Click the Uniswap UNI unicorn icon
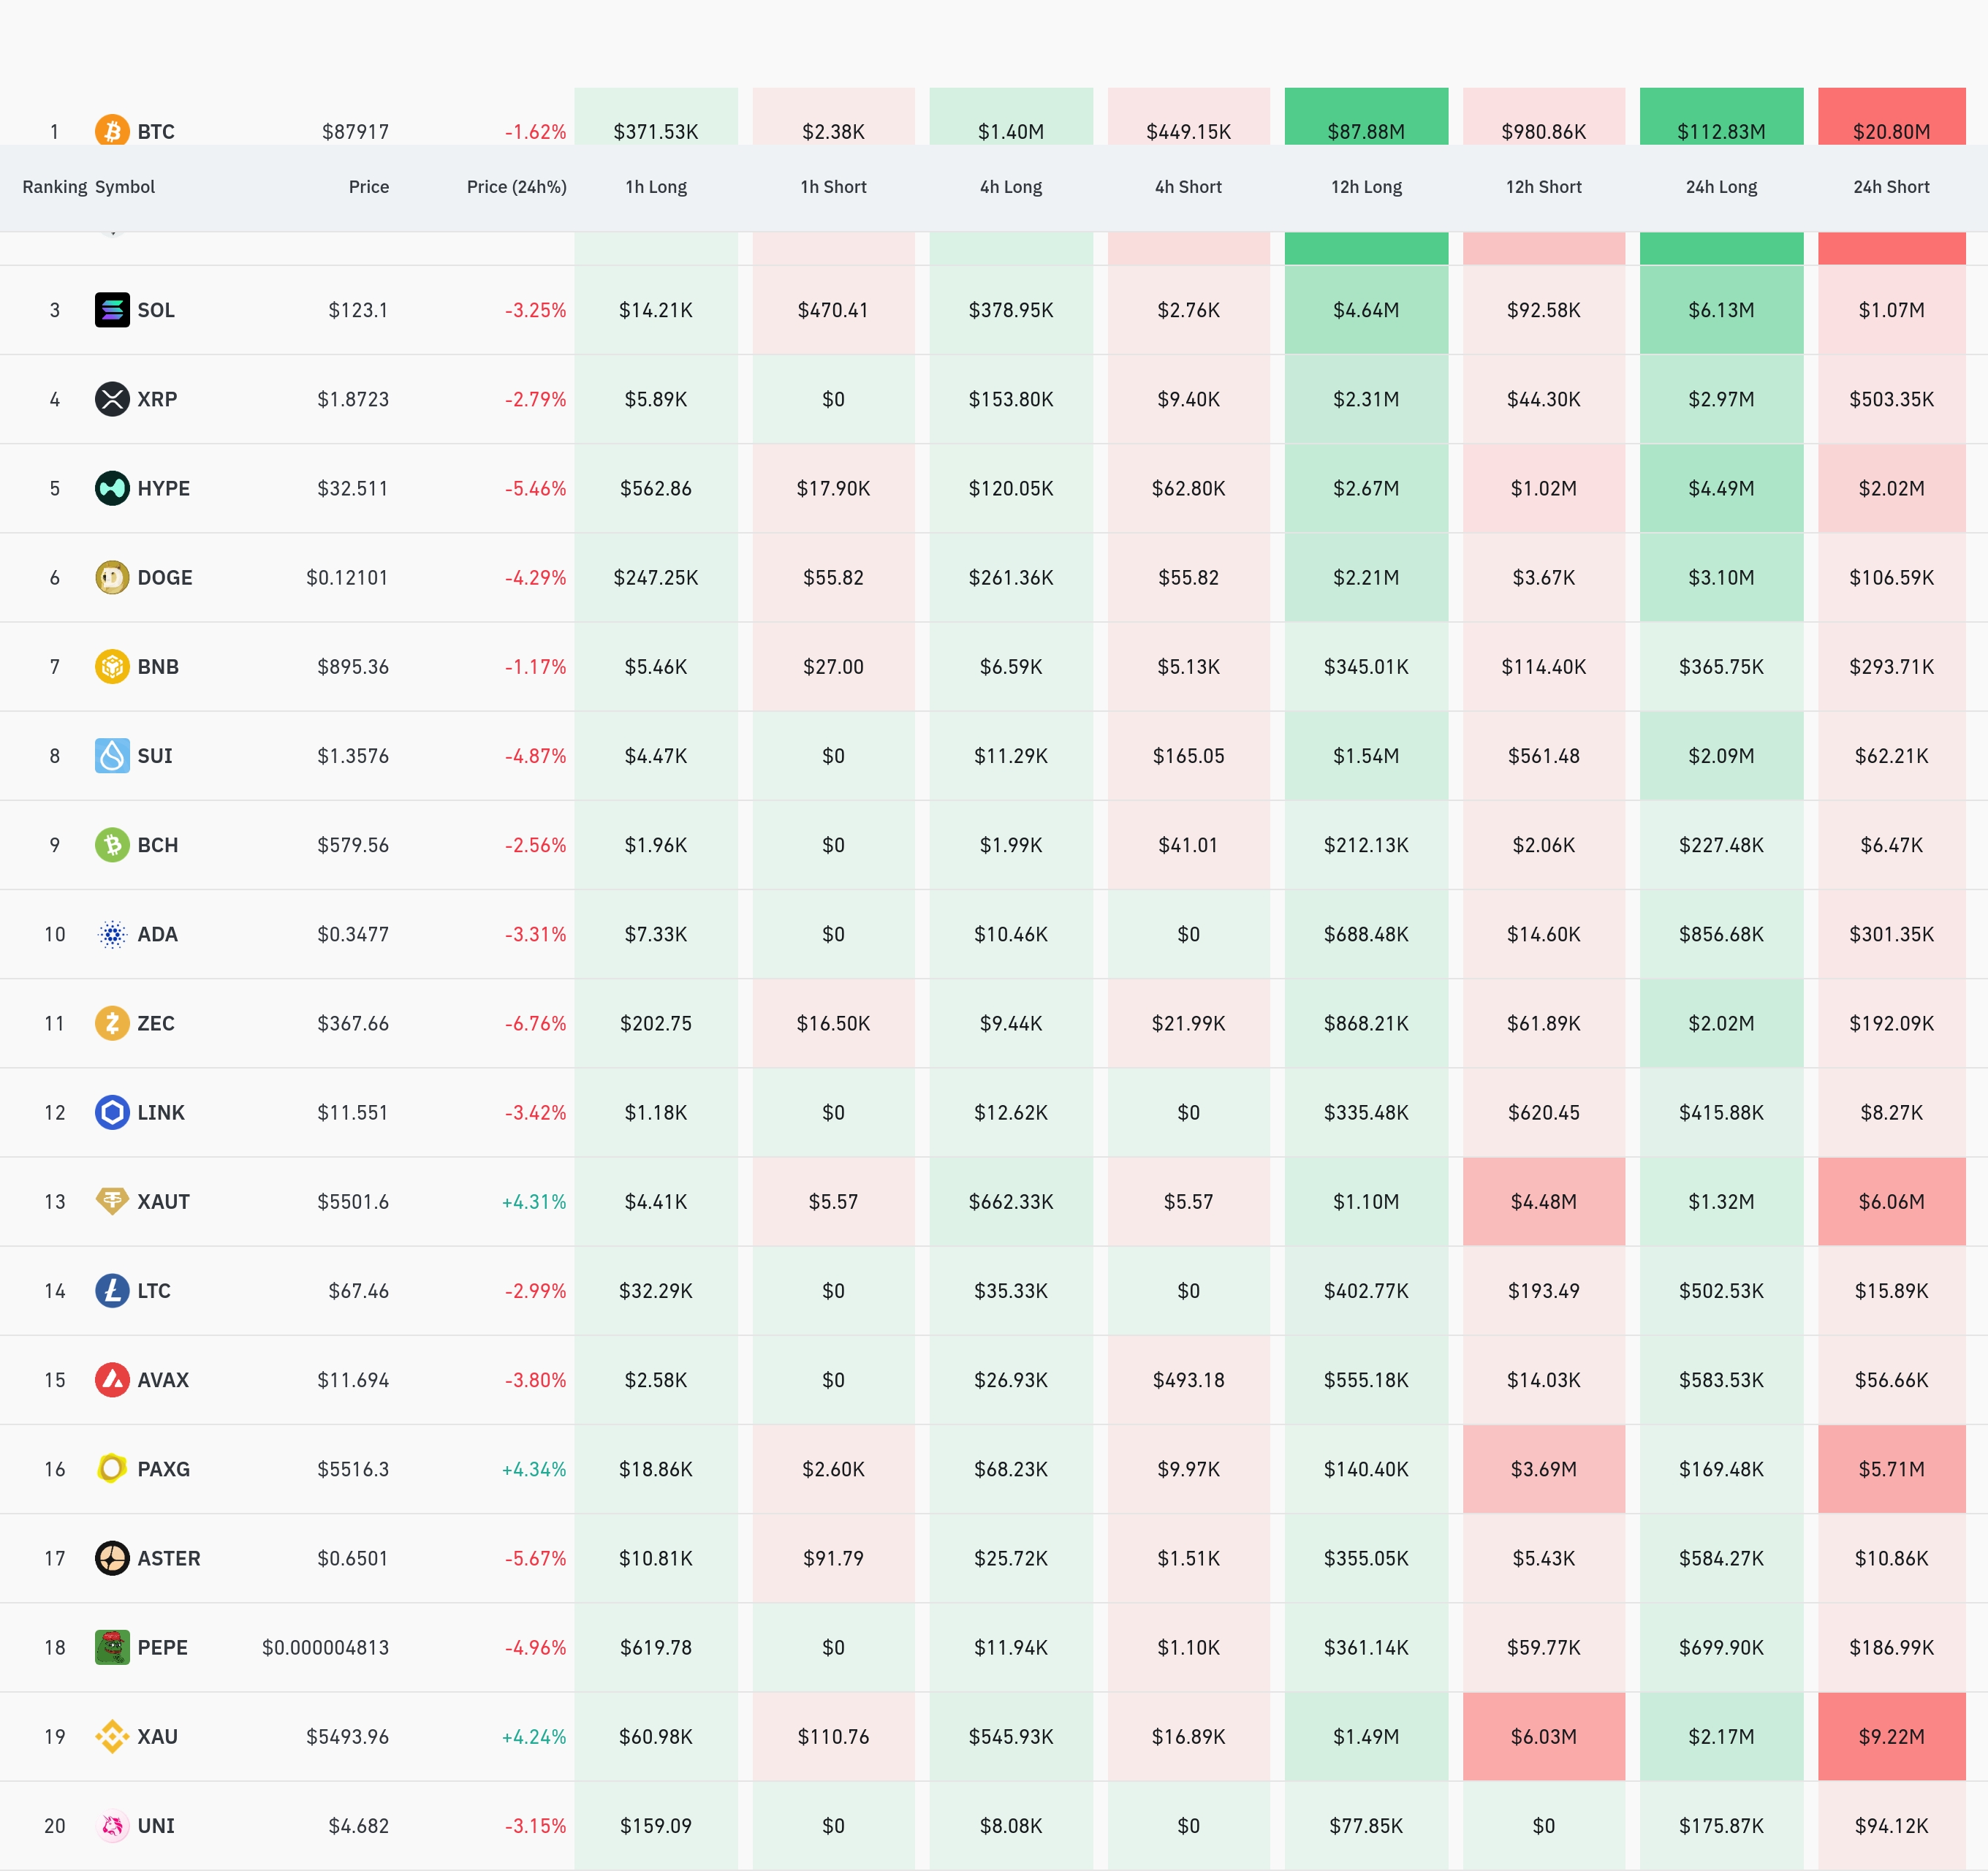 (x=112, y=1825)
